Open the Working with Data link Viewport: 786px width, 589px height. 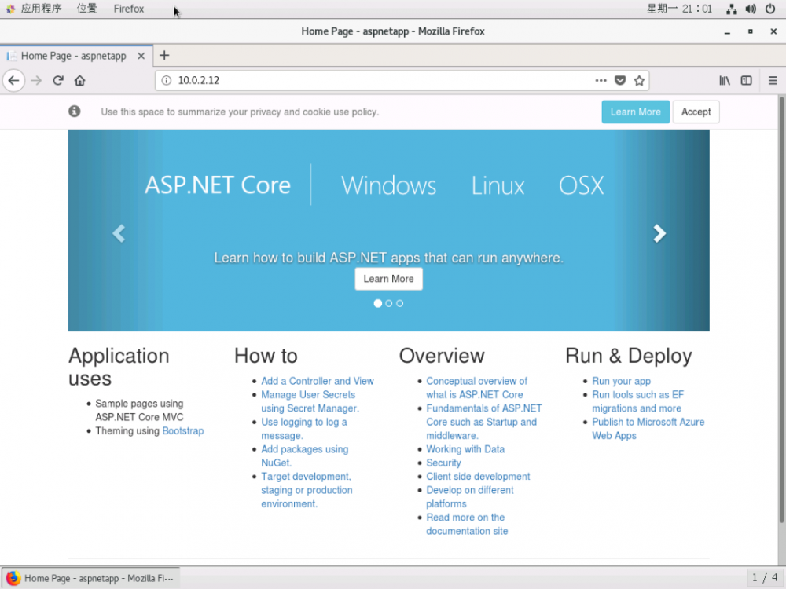[x=465, y=449]
